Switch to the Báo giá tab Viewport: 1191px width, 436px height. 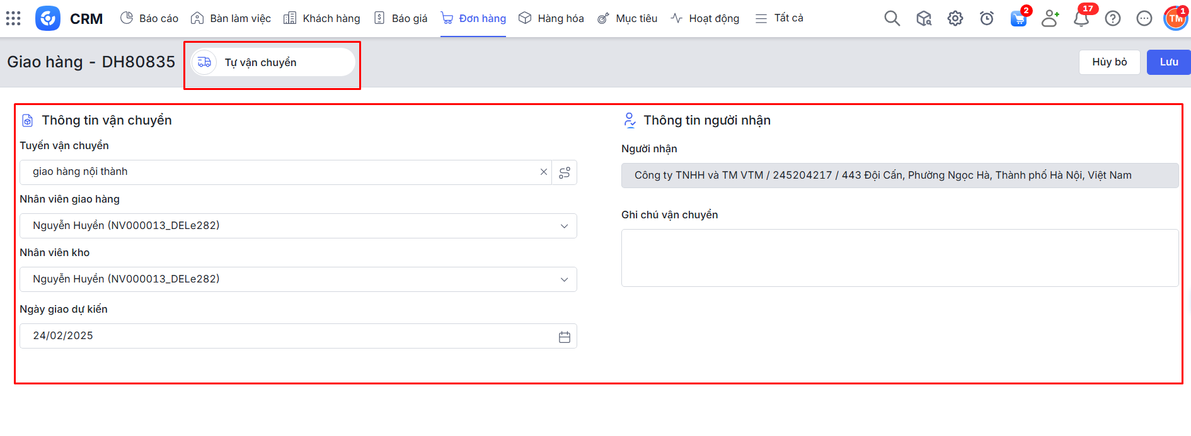click(x=401, y=18)
